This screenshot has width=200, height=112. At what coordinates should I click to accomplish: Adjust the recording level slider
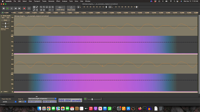tap(106, 7)
